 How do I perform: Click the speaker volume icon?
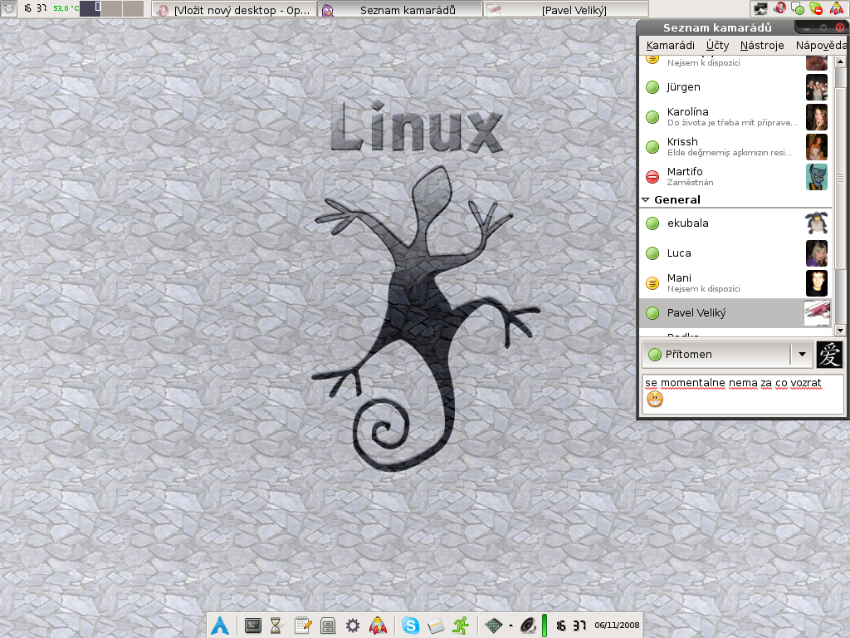[529, 626]
